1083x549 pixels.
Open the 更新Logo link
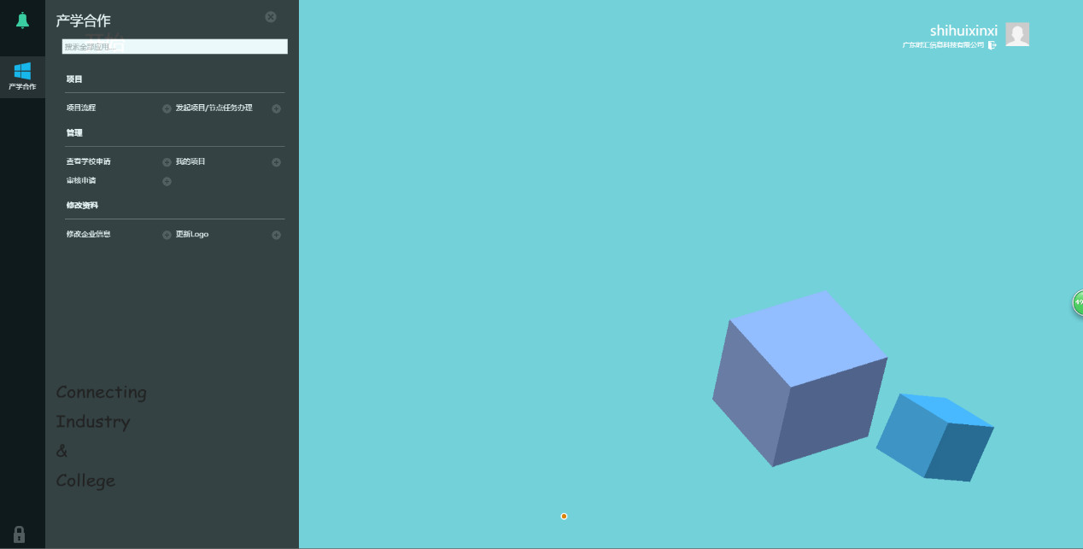pyautogui.click(x=192, y=235)
